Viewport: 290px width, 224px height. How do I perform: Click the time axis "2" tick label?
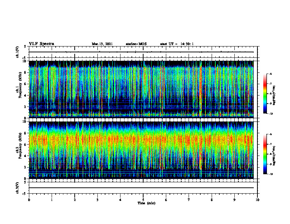pyautogui.click(x=75, y=200)
